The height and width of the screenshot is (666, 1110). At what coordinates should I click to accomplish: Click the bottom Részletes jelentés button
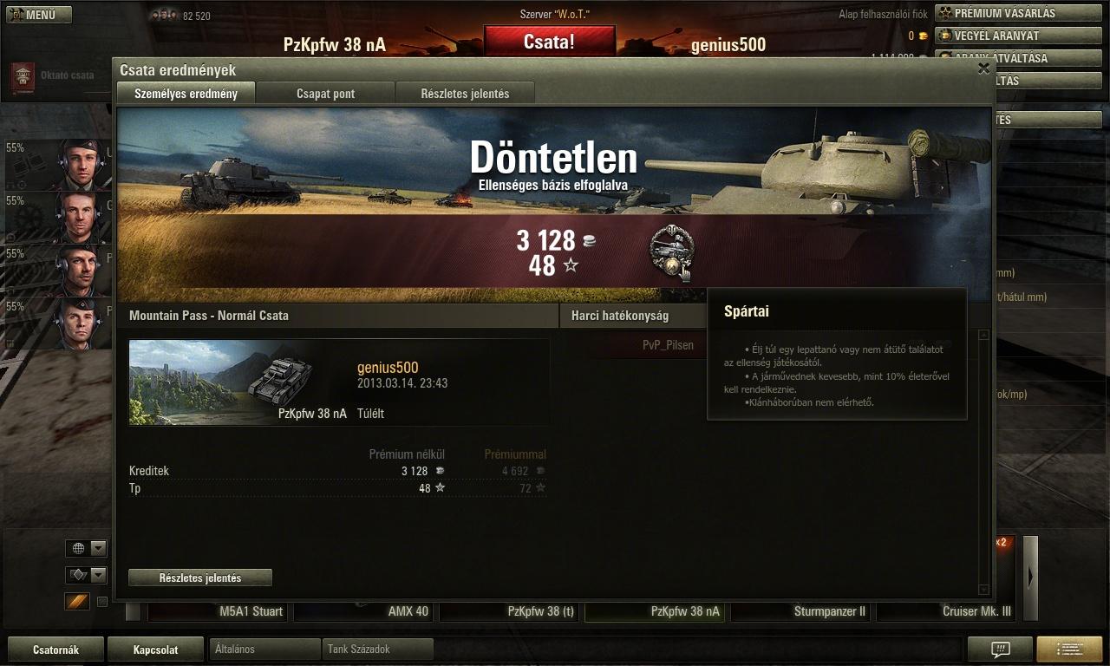(x=200, y=578)
